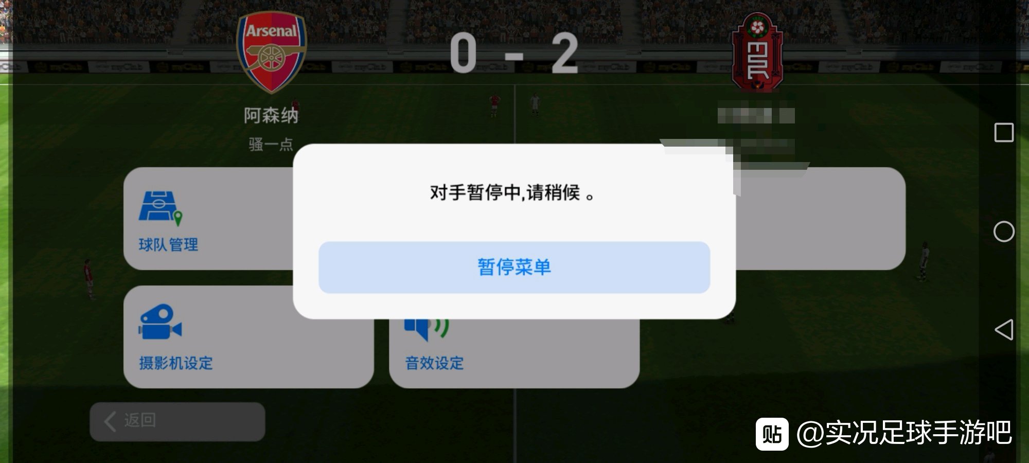Click the 贴 Tieba logo watermark
Viewport: 1029px width, 463px height.
click(772, 434)
